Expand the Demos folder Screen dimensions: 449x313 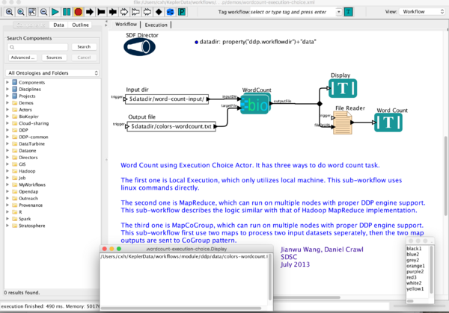coord(7,102)
